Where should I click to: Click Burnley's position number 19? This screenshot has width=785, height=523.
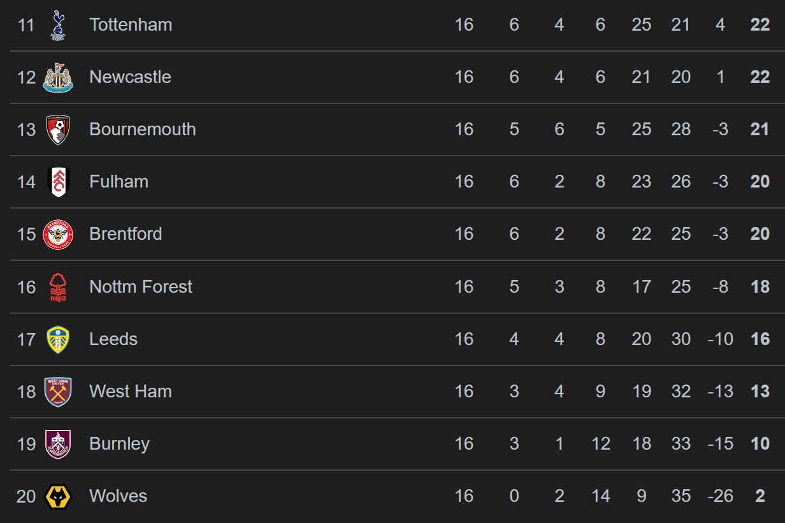(x=26, y=444)
